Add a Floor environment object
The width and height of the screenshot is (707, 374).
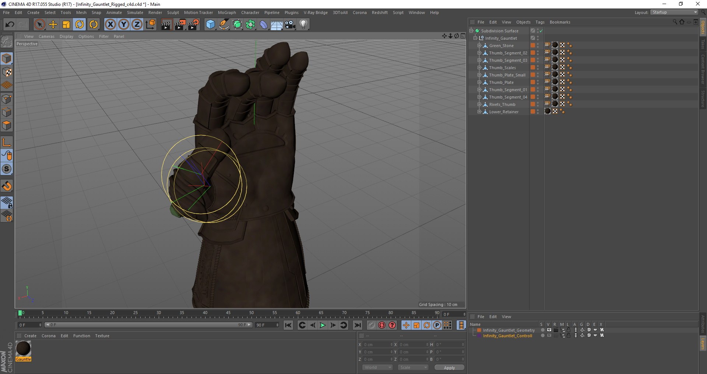click(x=277, y=25)
